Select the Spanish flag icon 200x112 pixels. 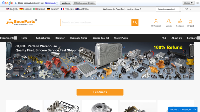tap(21, 9)
